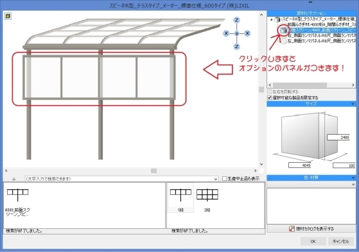This screenshot has width=359, height=252.
Task: Collapse the サイズ panel header arrow
Action: point(353,104)
